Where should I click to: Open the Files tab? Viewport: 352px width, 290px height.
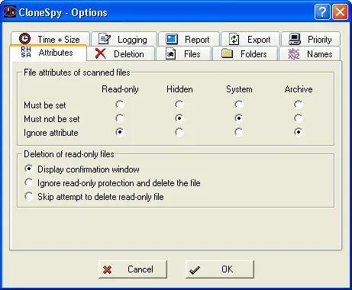point(183,53)
